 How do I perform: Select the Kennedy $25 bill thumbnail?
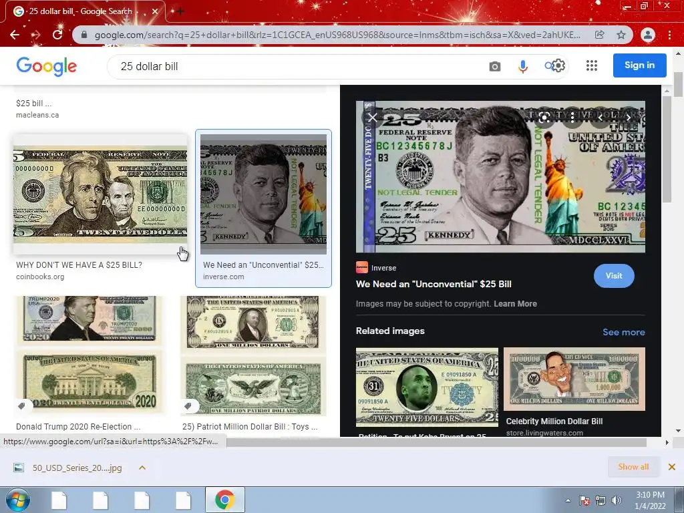(263, 194)
